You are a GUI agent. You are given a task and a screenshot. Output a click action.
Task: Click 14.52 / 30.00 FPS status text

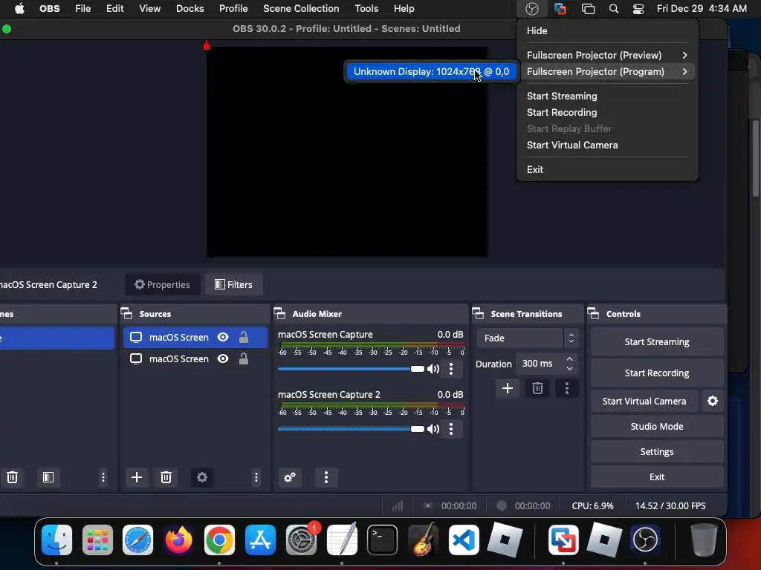tap(670, 505)
